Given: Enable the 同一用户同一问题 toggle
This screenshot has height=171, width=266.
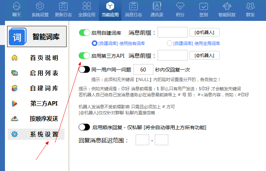Looking at the screenshot, I should coord(84,69).
